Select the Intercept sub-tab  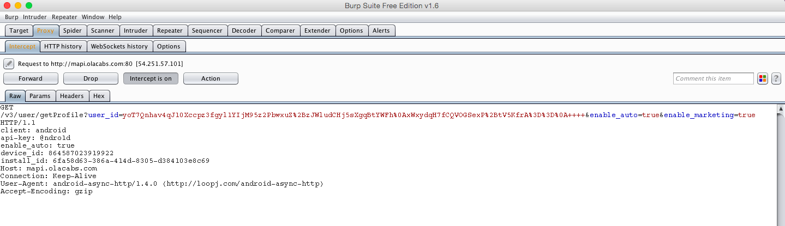coord(22,46)
